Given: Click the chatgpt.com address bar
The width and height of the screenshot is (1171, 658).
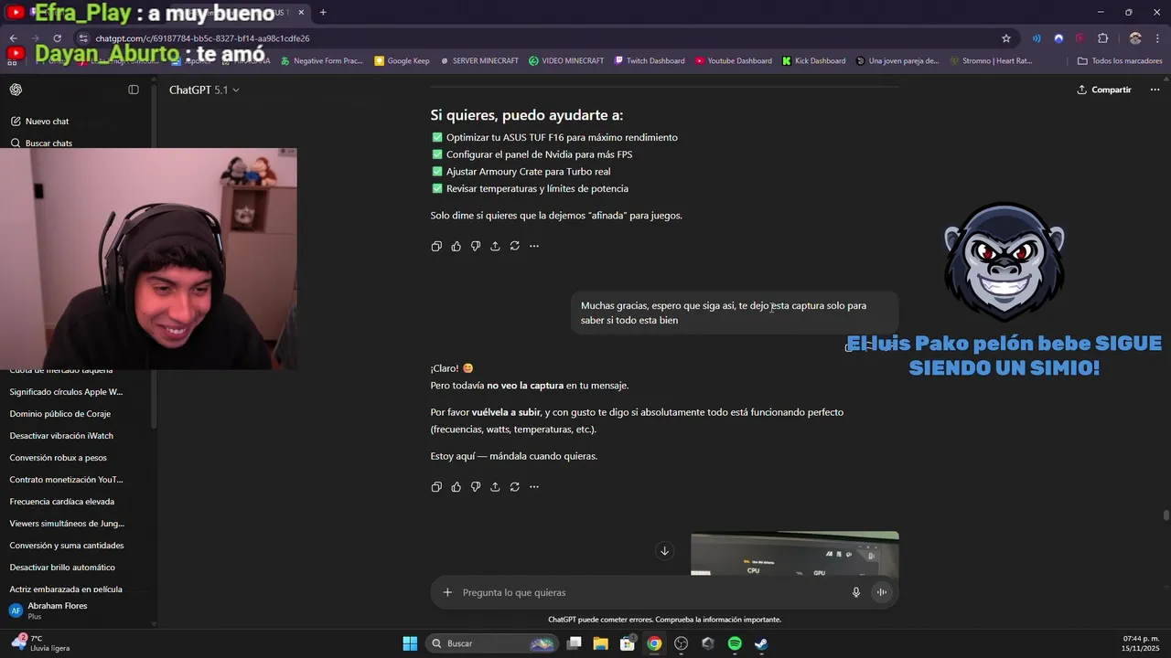Looking at the screenshot, I should point(531,38).
